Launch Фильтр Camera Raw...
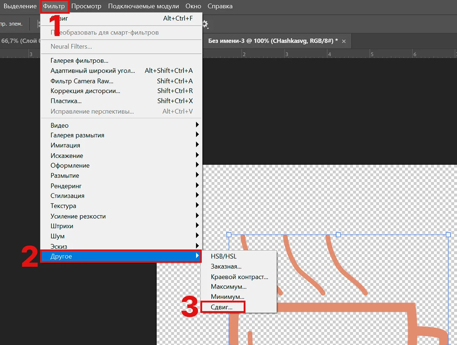The image size is (457, 345). click(x=121, y=81)
